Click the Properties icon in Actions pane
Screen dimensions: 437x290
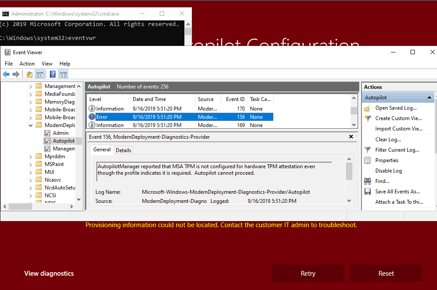(x=368, y=160)
